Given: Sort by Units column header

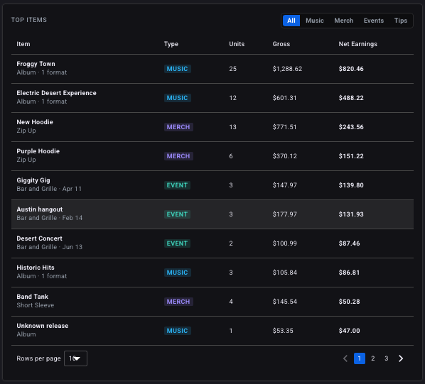Looking at the screenshot, I should (x=237, y=44).
